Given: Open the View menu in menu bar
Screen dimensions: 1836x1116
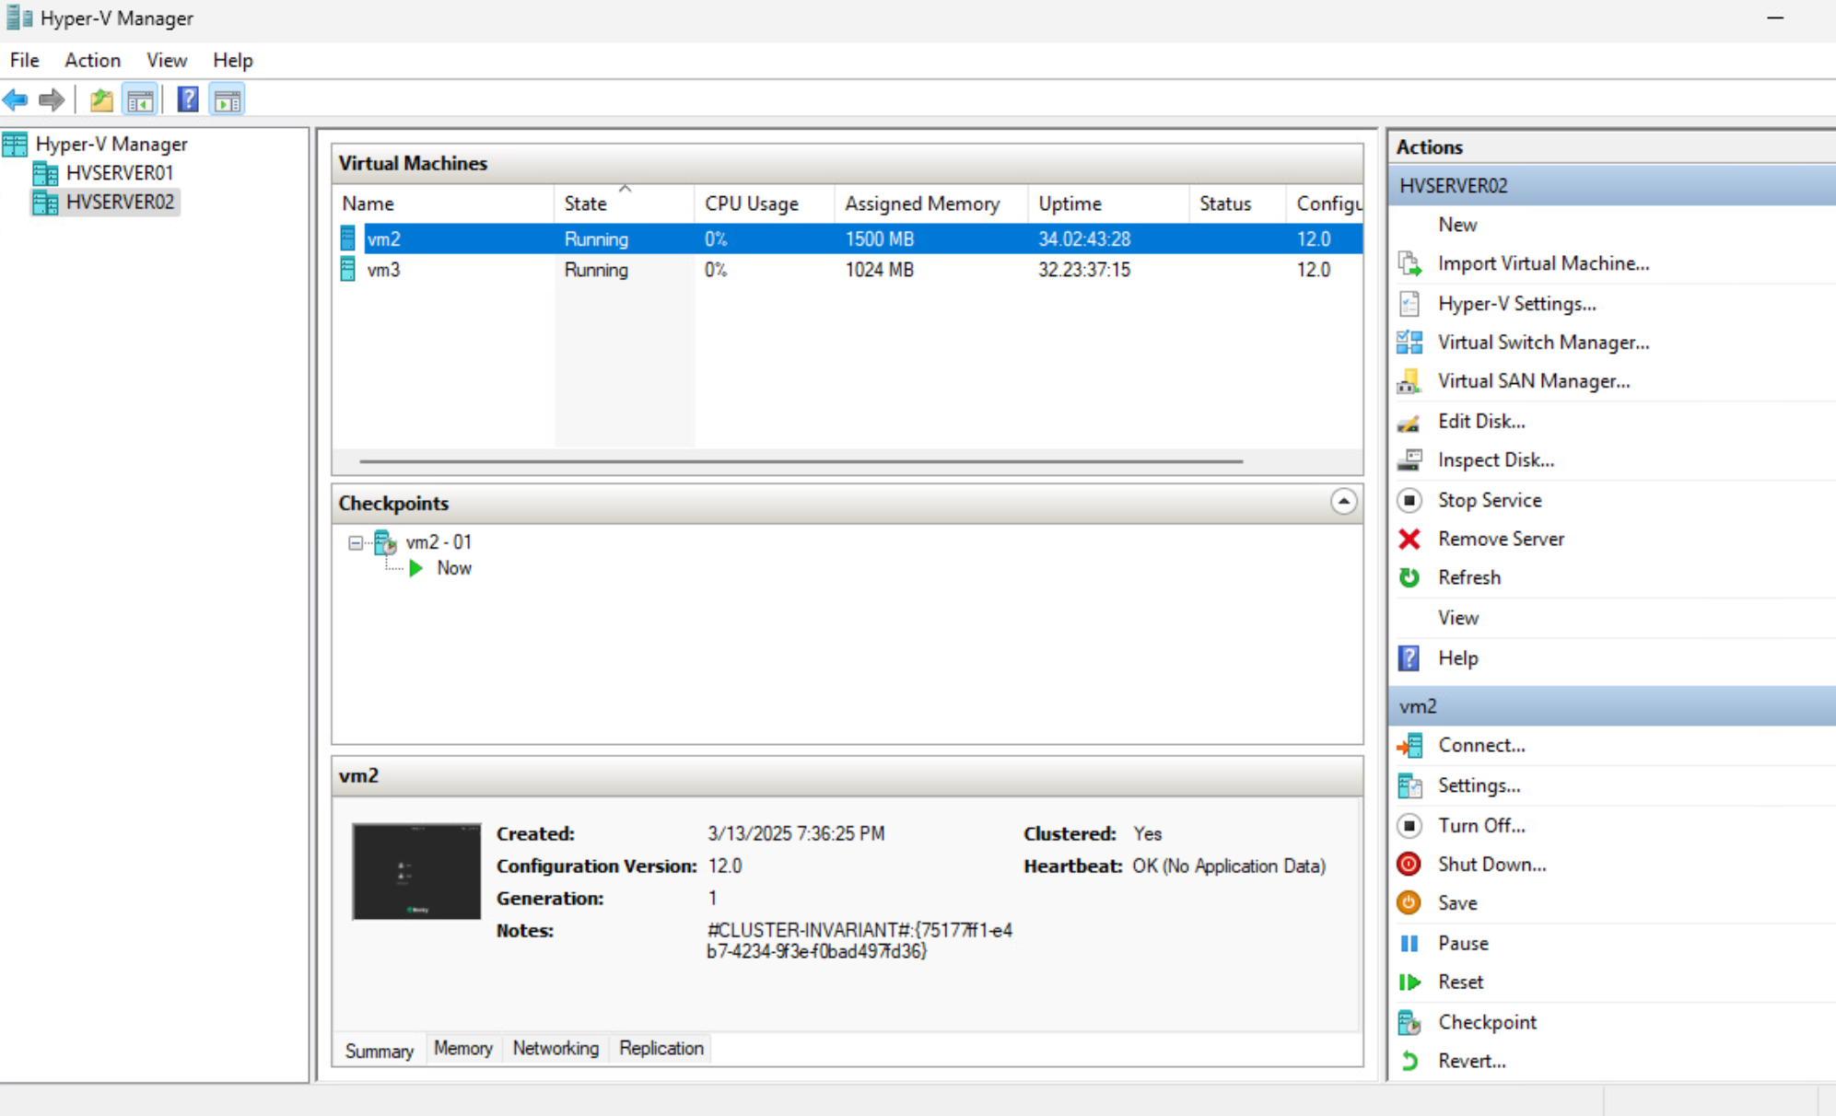Looking at the screenshot, I should (167, 60).
